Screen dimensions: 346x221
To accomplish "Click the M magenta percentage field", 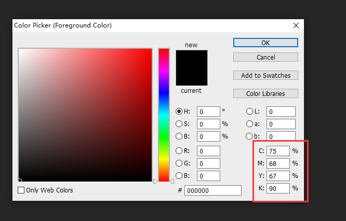I will click(x=278, y=163).
